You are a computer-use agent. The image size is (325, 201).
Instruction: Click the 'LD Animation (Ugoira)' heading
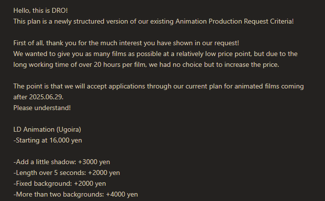[x=47, y=130]
